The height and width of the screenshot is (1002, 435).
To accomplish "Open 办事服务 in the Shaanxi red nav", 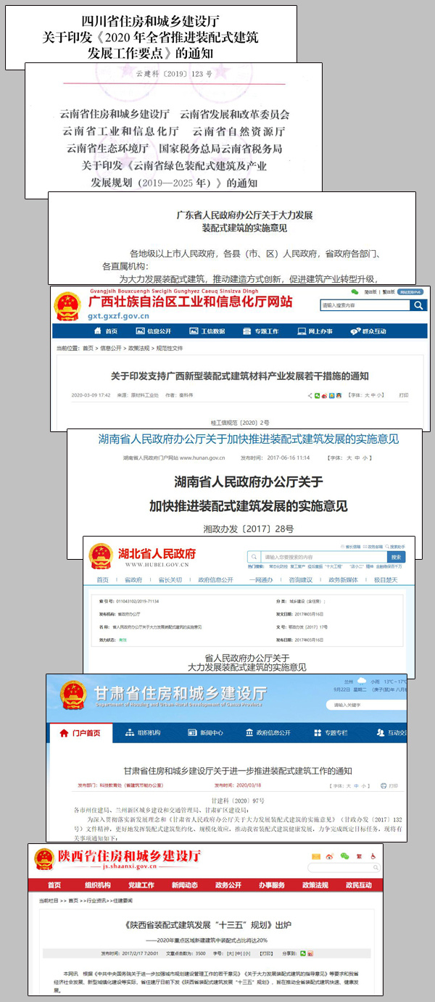I will click(272, 885).
